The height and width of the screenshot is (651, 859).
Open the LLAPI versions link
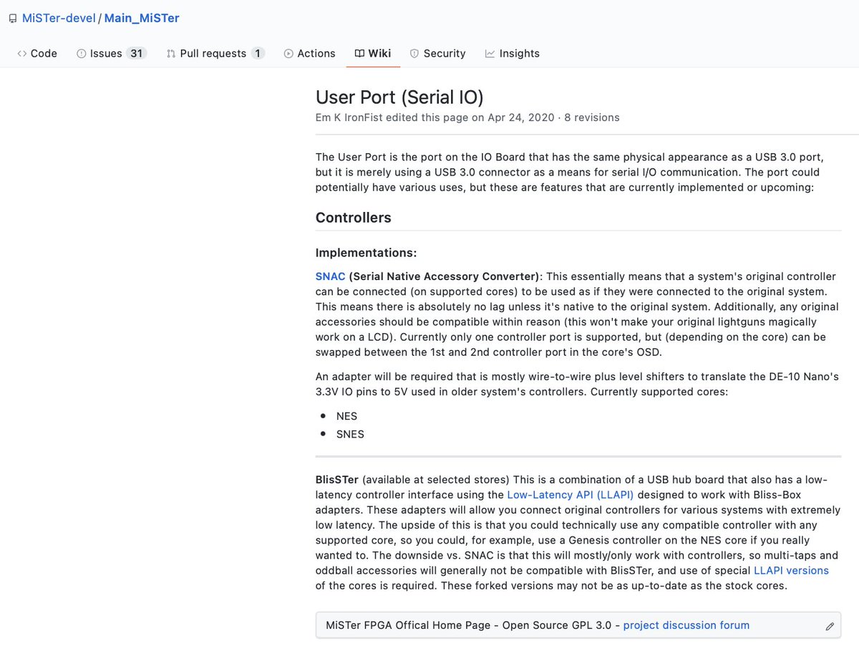coord(791,571)
